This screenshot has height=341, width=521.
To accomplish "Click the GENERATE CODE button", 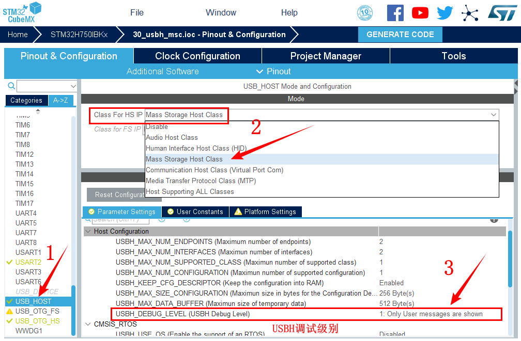I will 400,35.
